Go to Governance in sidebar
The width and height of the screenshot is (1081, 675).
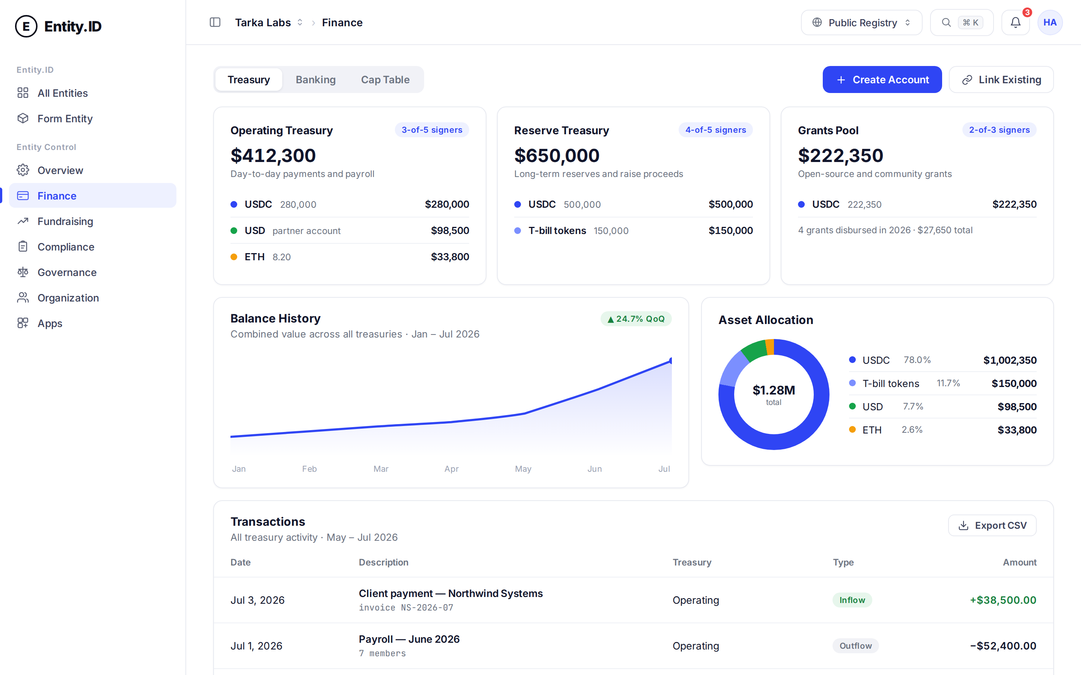point(92,272)
